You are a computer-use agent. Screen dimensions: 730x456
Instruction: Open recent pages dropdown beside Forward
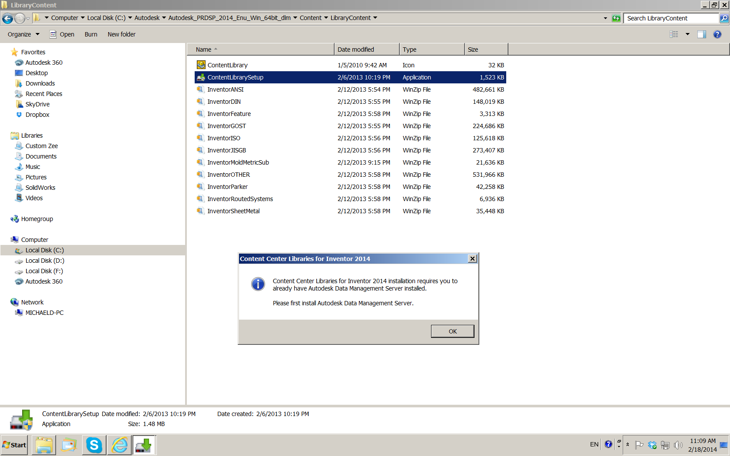(x=28, y=18)
